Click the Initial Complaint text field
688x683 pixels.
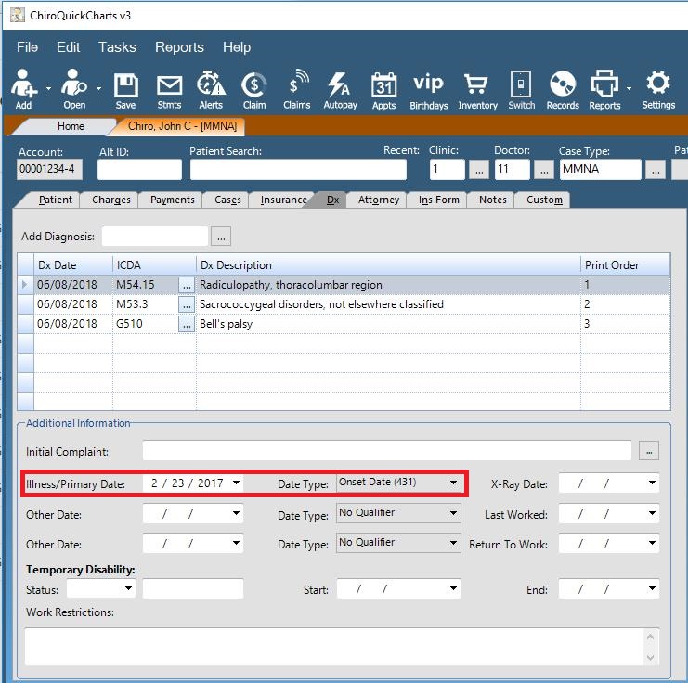[386, 451]
